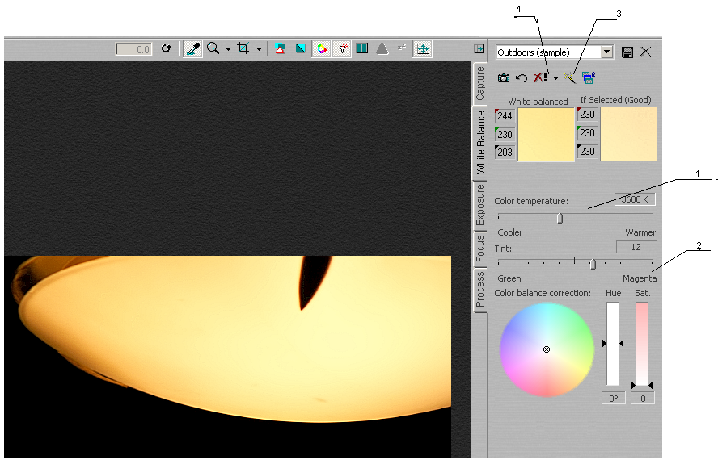Open dropdown arrow beside red X icon

pyautogui.click(x=555, y=78)
